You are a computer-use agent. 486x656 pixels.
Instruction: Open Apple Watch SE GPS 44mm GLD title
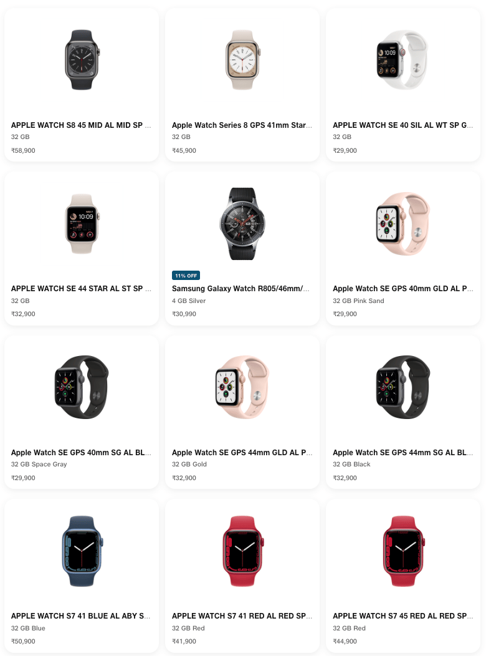click(242, 452)
